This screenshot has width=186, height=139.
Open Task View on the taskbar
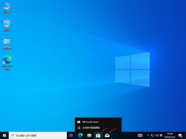coord(71,135)
